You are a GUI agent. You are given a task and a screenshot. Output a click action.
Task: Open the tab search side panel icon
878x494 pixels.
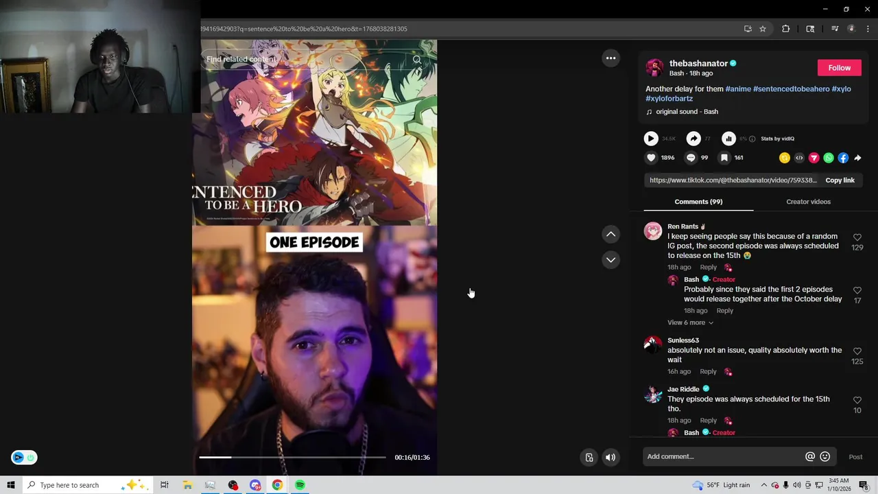click(x=810, y=29)
